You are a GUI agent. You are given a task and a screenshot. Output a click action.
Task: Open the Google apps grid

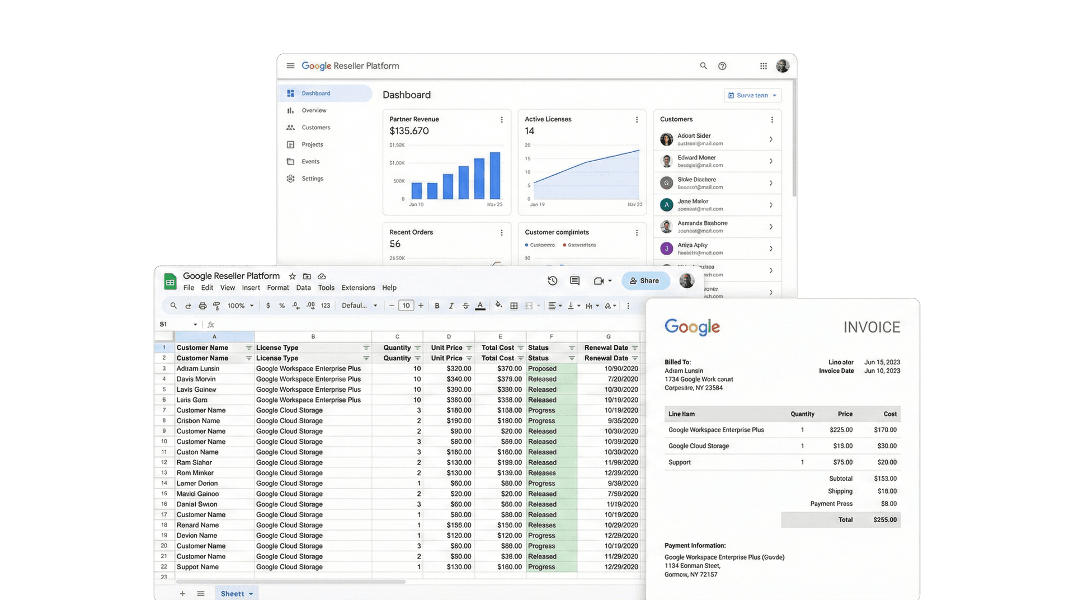point(763,65)
